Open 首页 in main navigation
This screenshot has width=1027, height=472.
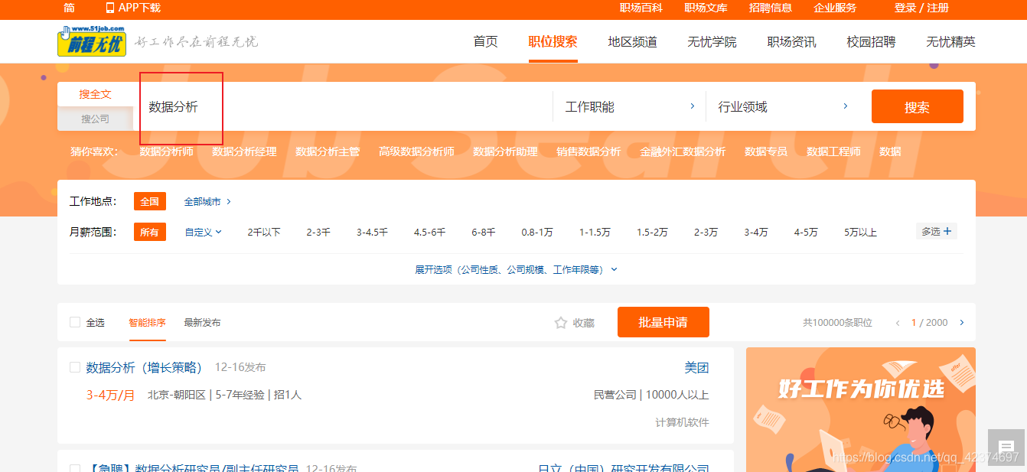[485, 42]
